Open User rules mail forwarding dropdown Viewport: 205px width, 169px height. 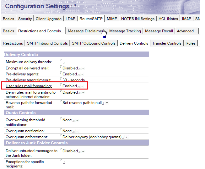[82, 86]
